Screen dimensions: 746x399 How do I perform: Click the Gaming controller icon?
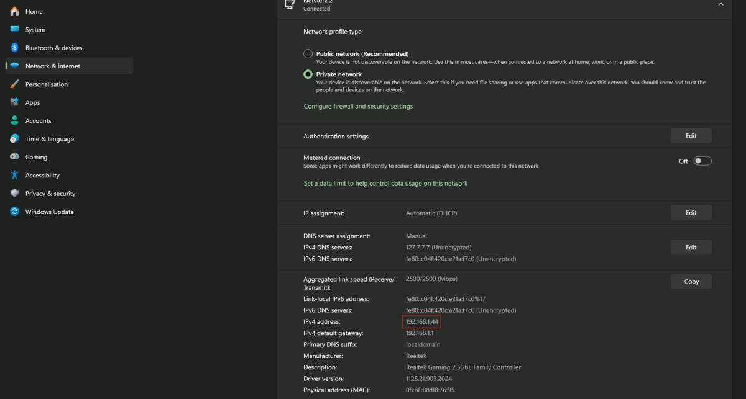click(14, 157)
